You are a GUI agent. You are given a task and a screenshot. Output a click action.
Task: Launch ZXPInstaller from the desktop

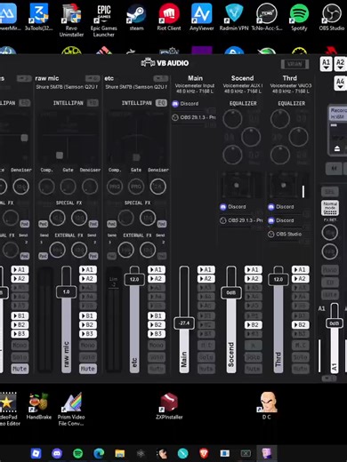[x=169, y=405]
